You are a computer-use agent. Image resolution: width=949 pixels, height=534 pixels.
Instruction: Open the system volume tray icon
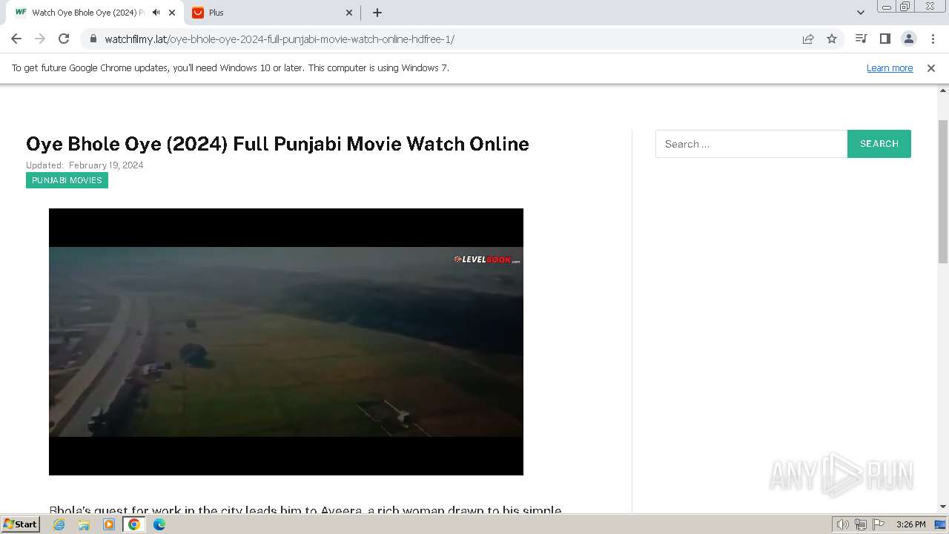tap(842, 524)
